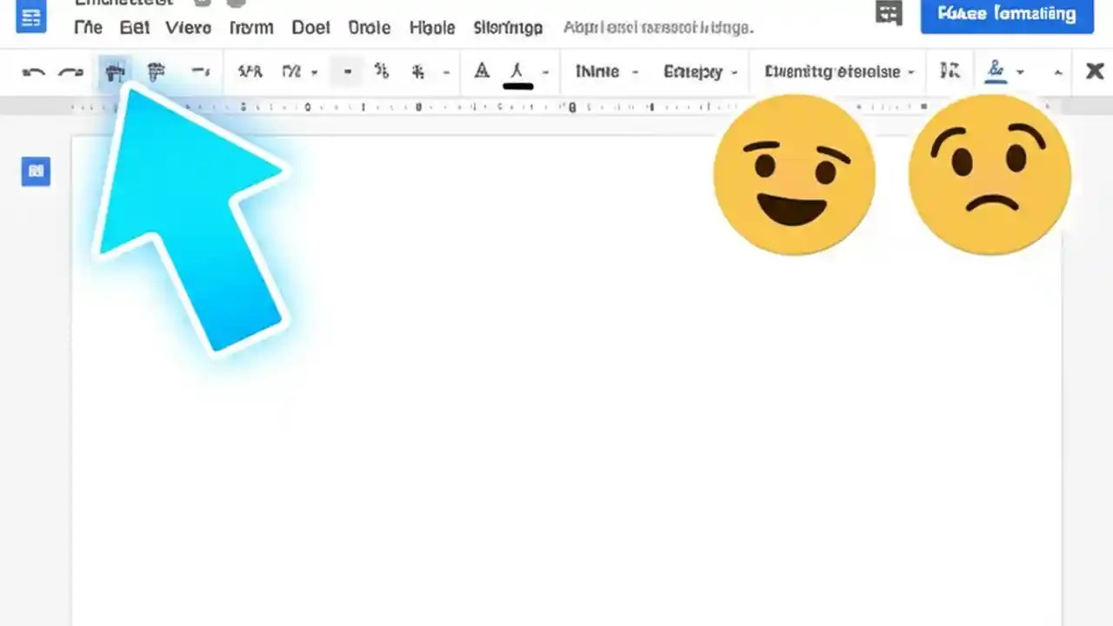The width and height of the screenshot is (1113, 626).
Task: Select the Redo icon
Action: [x=70, y=71]
